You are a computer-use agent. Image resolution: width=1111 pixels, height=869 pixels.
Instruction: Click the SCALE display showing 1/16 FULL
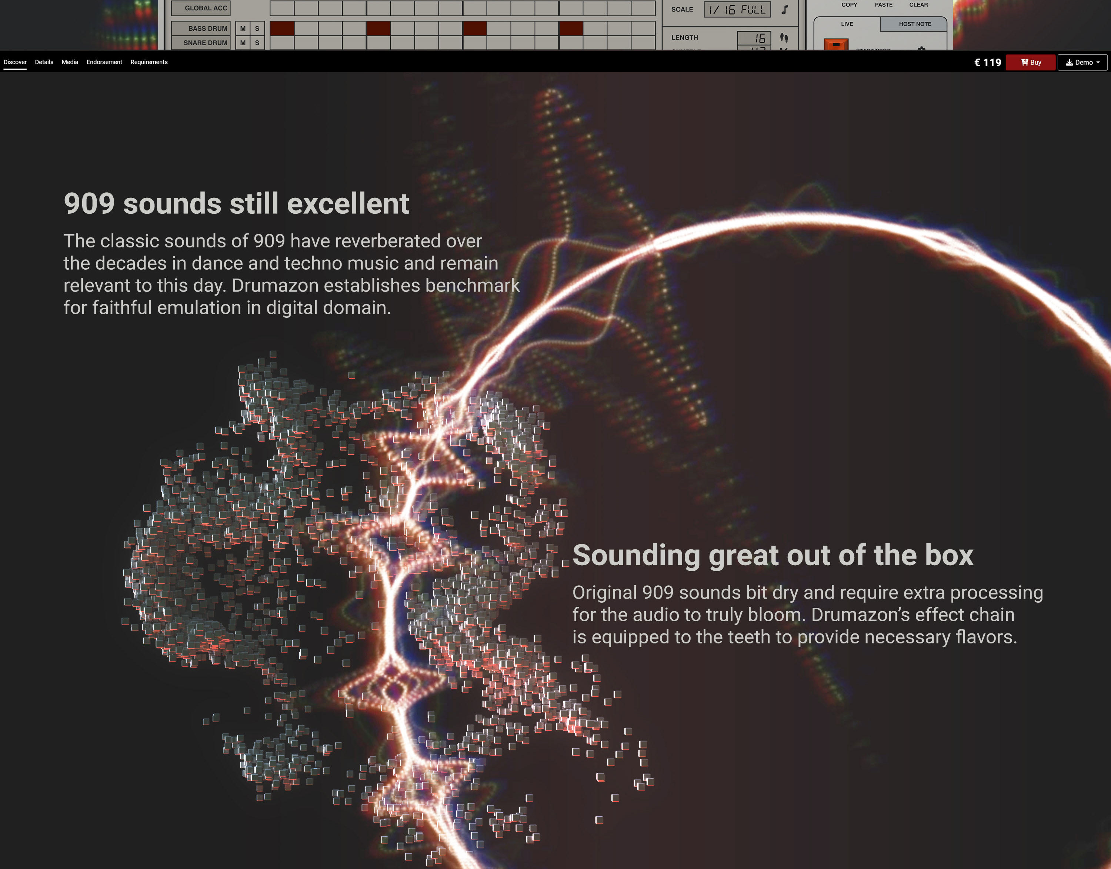(x=737, y=9)
